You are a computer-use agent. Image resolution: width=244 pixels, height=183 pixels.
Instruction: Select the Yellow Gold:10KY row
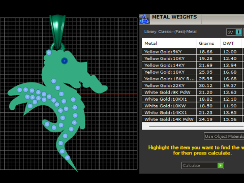point(193,58)
